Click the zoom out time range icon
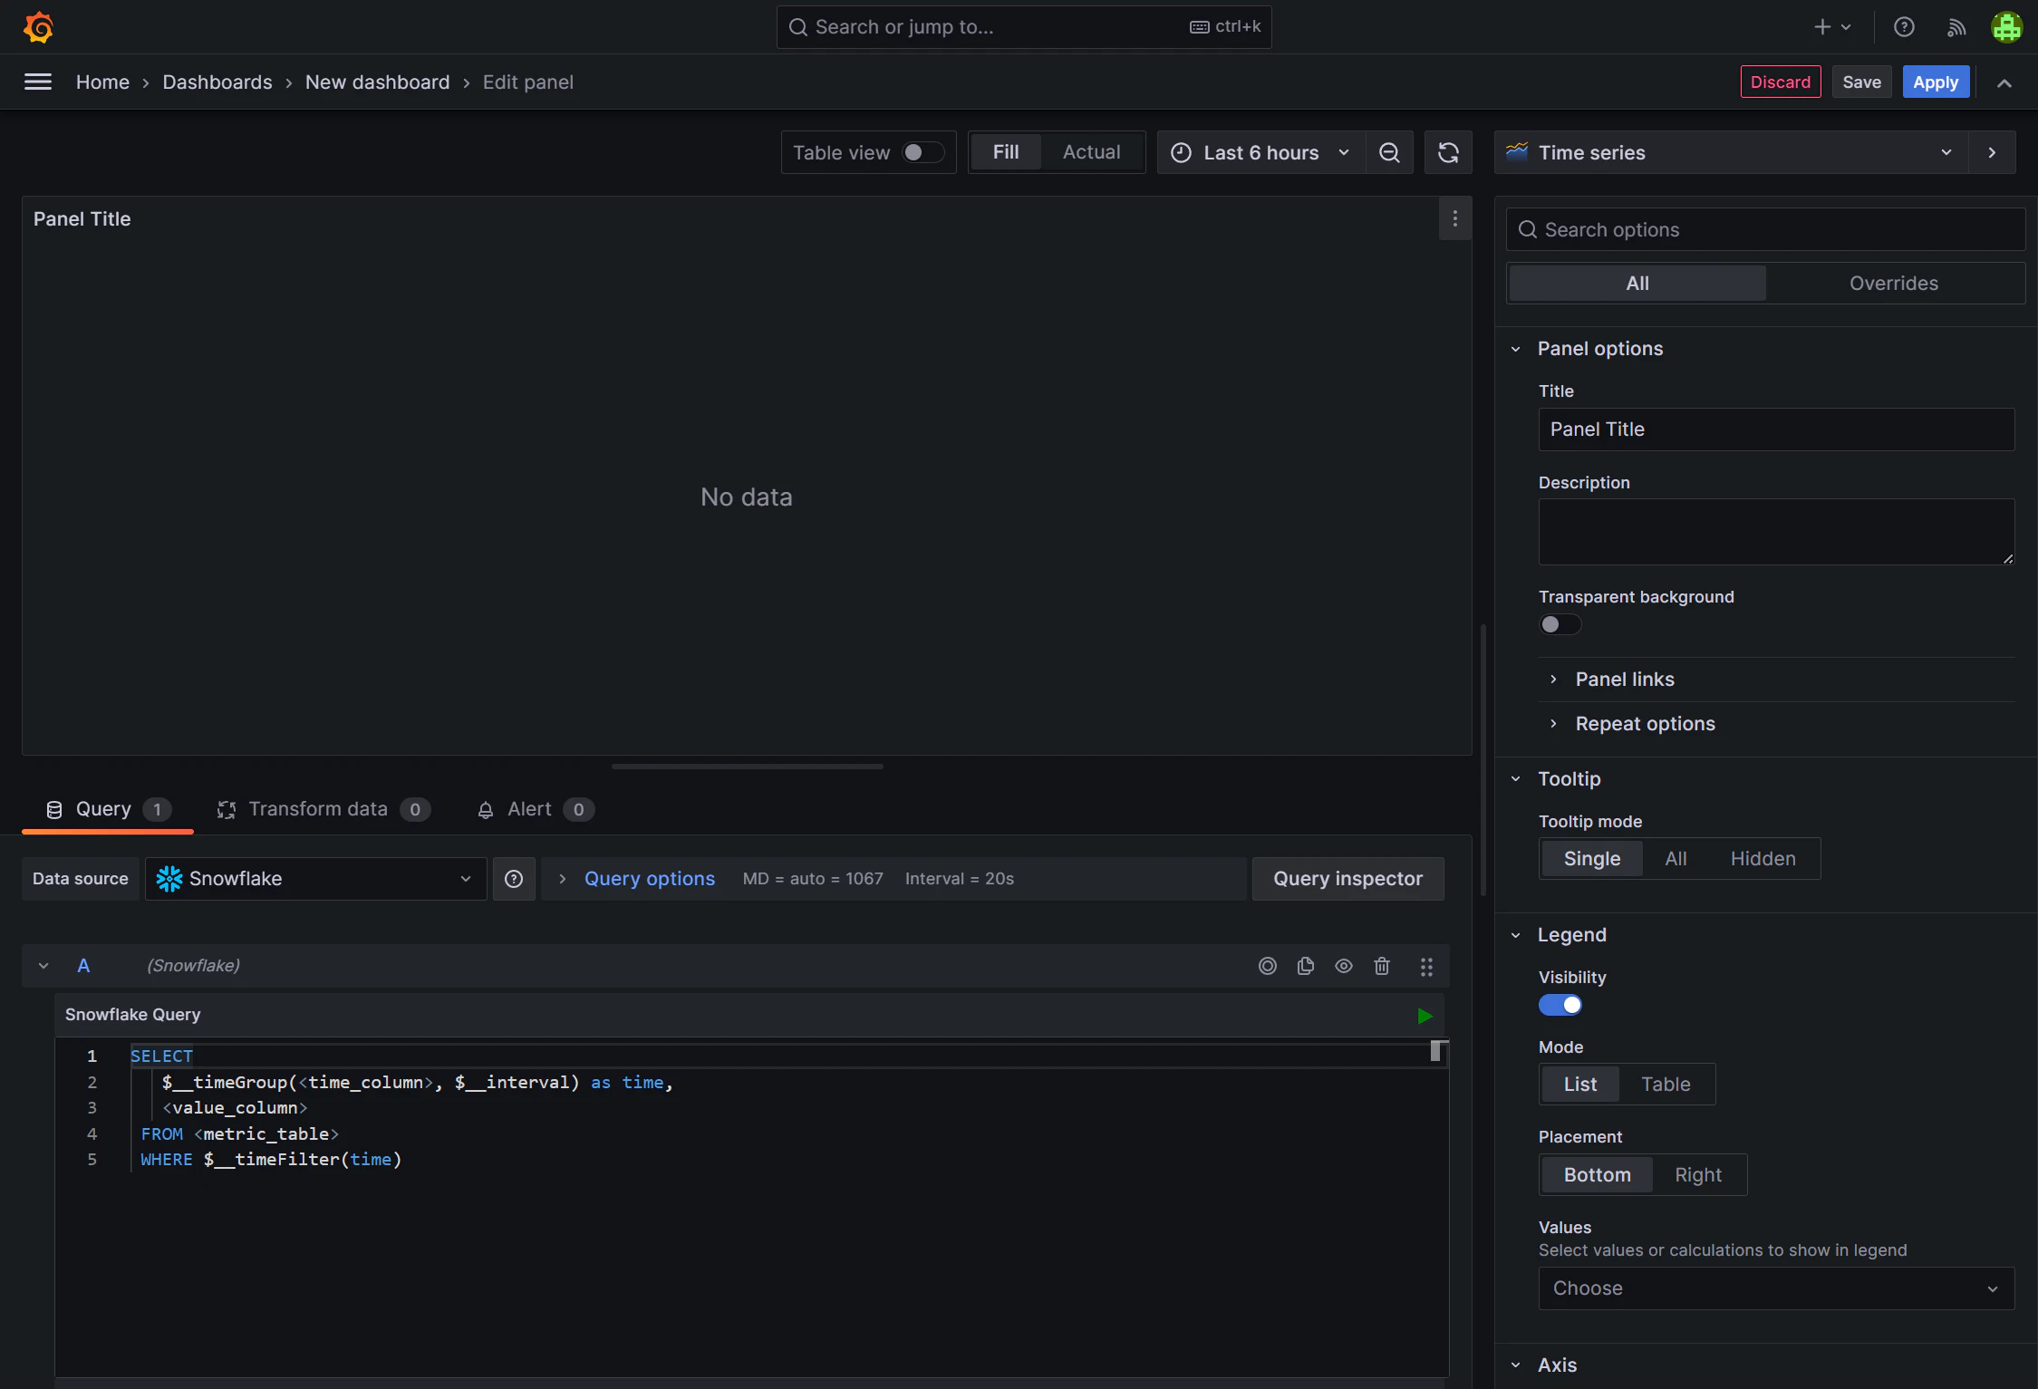Viewport: 2038px width, 1389px height. pos(1389,153)
